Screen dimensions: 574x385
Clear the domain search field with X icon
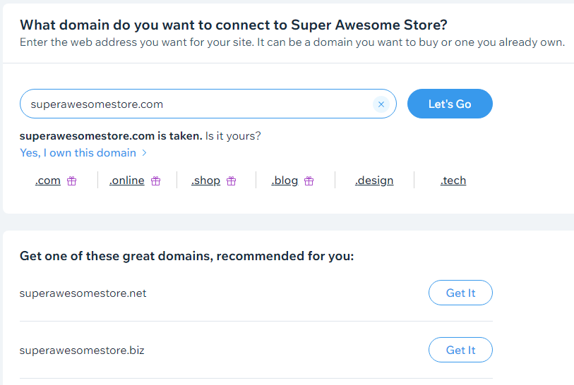click(x=381, y=104)
